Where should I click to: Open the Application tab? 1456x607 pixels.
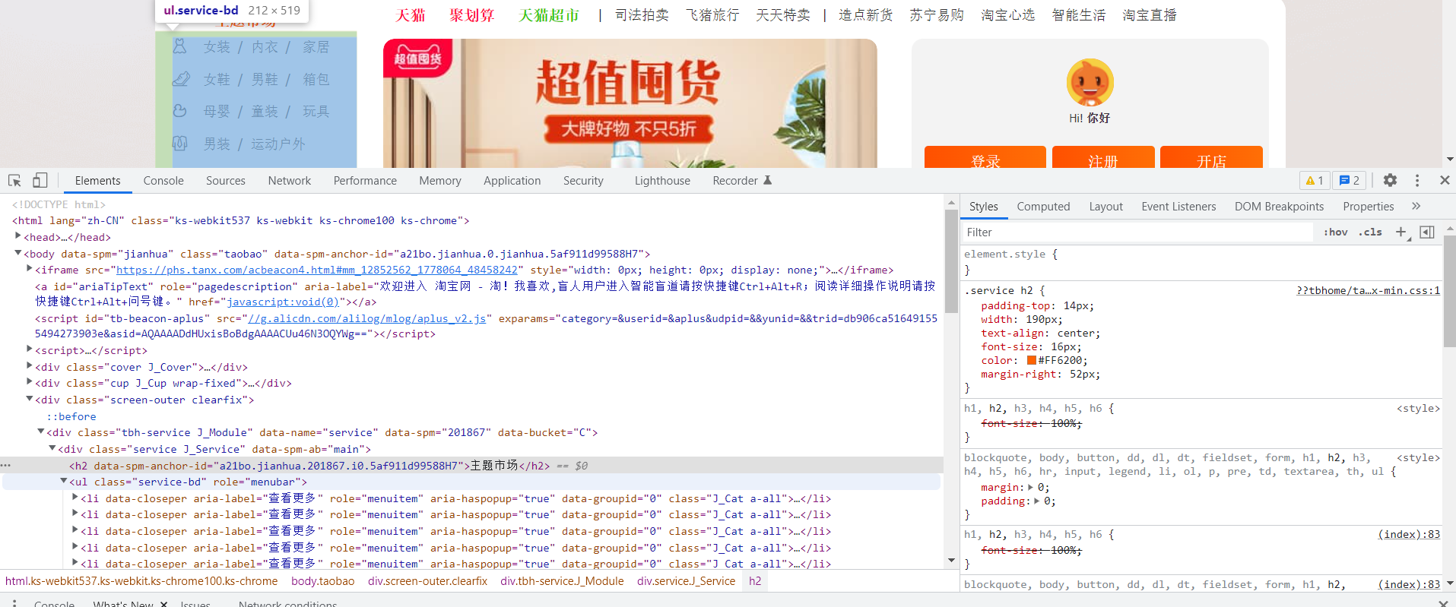click(x=512, y=180)
